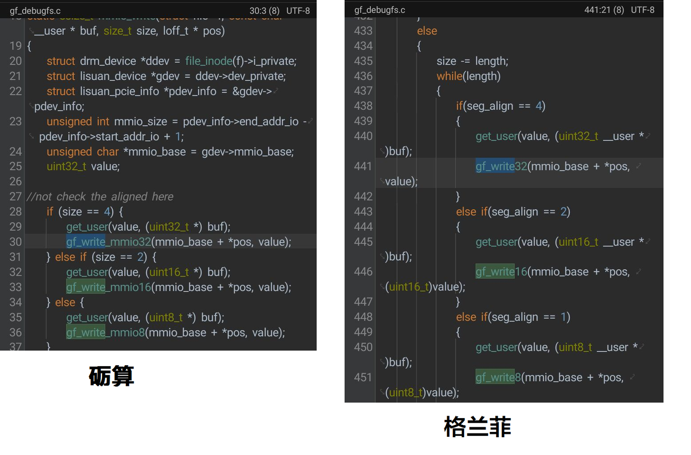Screen dimensions: 691x455
Task: Click line number 23 in the gutter
Action: (15, 121)
